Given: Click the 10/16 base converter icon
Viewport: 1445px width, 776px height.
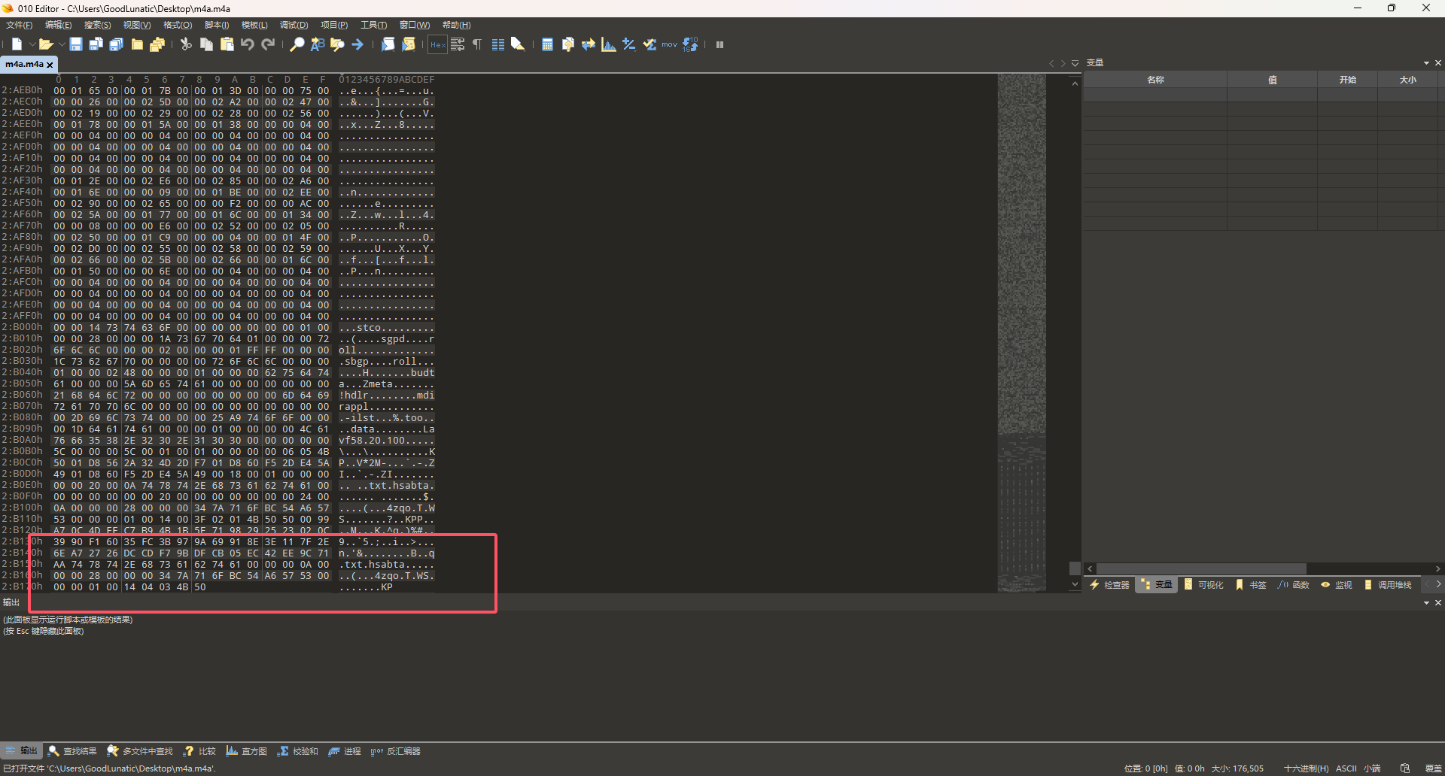Looking at the screenshot, I should [x=690, y=44].
